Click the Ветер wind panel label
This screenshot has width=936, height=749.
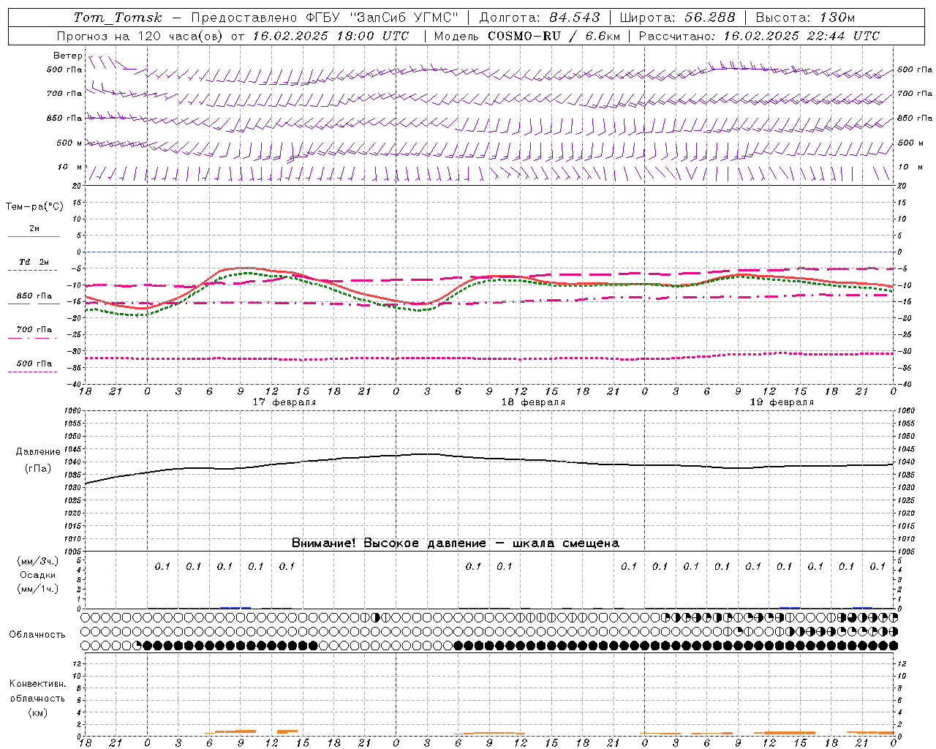67,56
